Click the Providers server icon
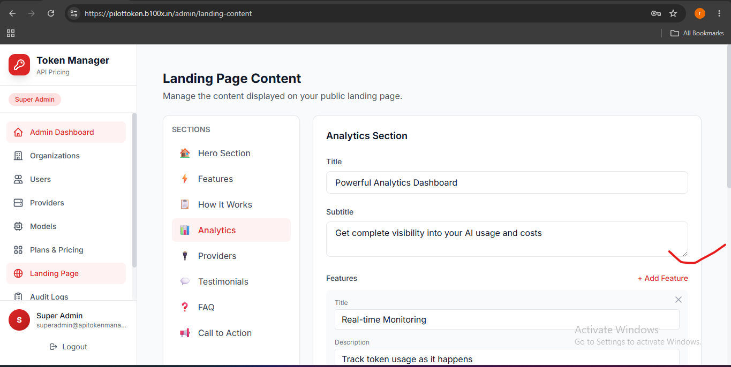Viewport: 731px width, 367px height. 18,203
